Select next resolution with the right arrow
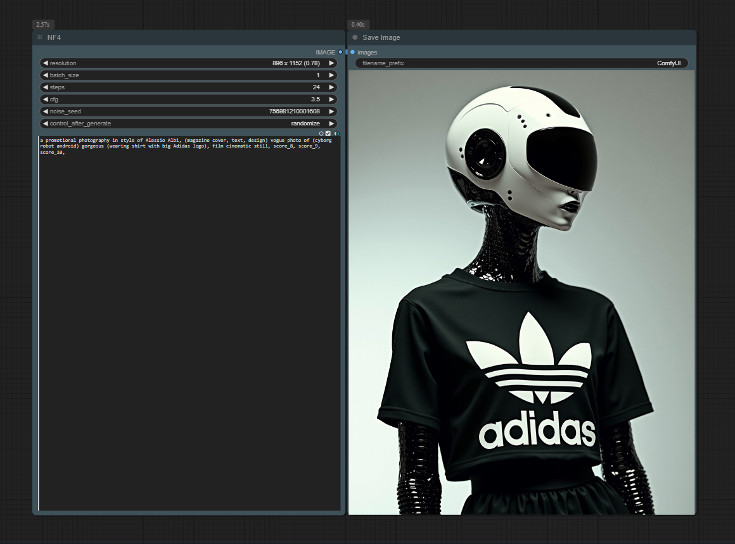Viewport: 735px width, 544px height. point(331,63)
